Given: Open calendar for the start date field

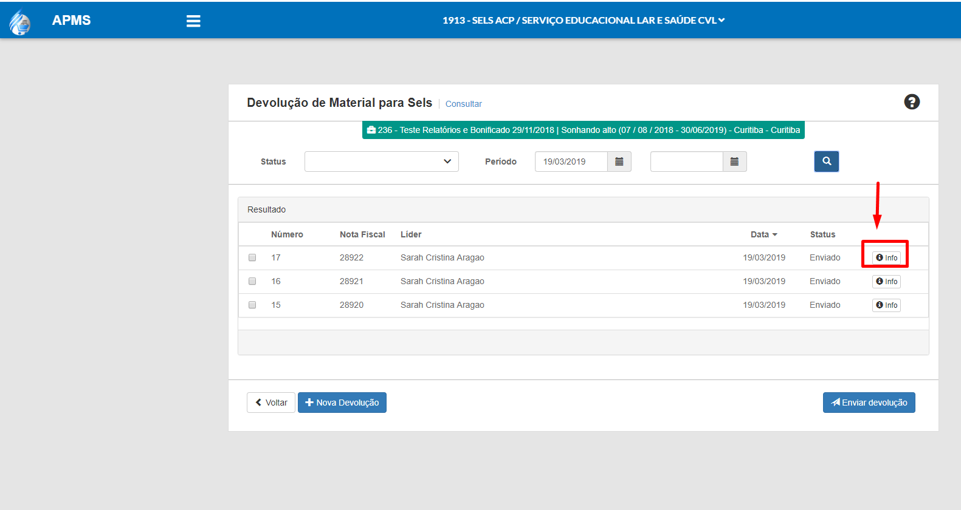Looking at the screenshot, I should [619, 161].
